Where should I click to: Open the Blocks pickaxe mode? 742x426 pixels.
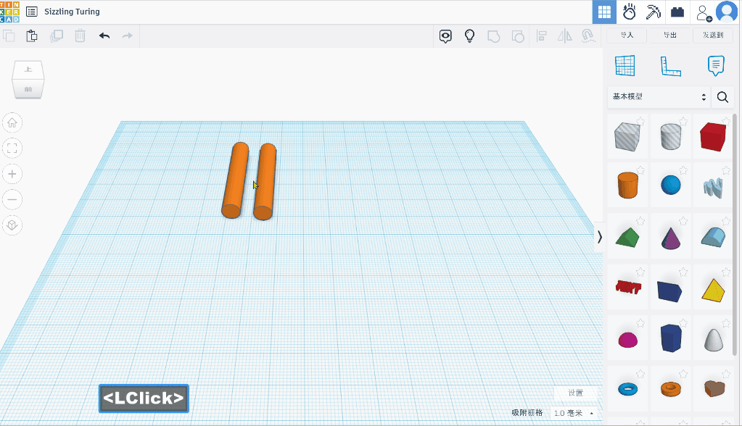click(653, 12)
